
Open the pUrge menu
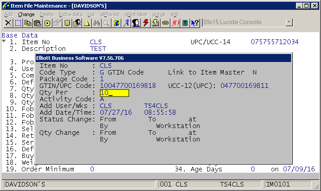(159, 15)
